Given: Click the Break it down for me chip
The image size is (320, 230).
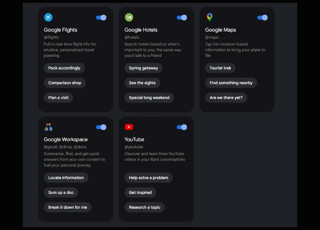Looking at the screenshot, I should pos(68,207).
